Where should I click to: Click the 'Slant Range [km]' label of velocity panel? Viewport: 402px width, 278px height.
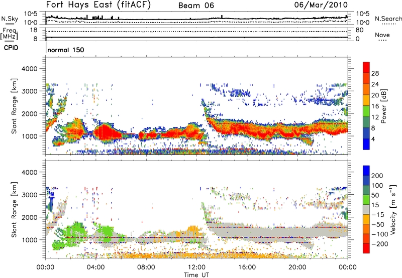click(14, 210)
